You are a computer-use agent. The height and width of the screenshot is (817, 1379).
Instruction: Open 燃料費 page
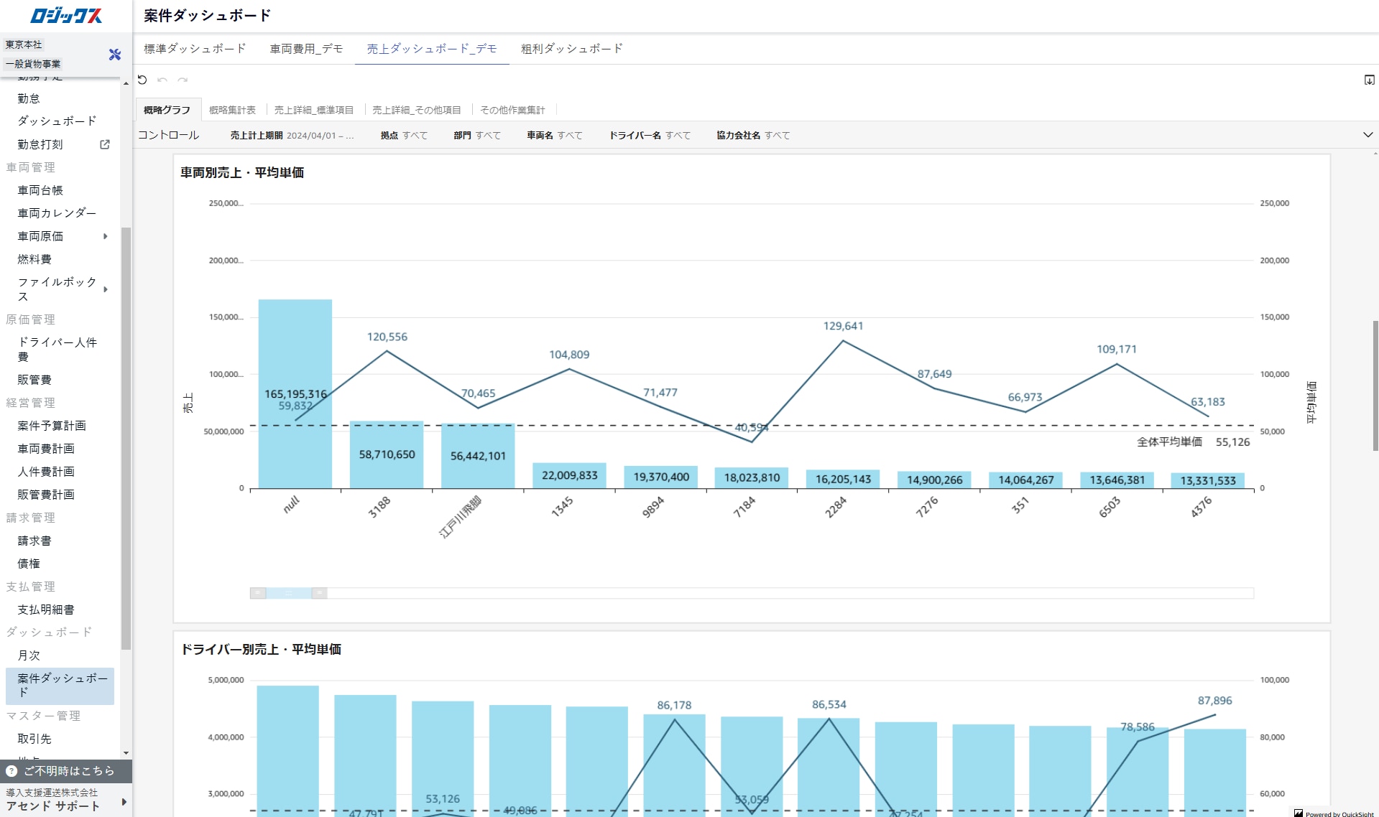(34, 259)
